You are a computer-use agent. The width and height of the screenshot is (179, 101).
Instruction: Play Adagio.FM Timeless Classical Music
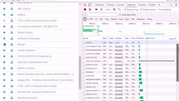click(4, 80)
